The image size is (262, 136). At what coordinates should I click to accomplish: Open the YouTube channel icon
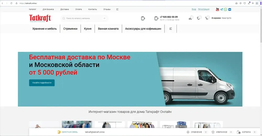pos(217,9)
